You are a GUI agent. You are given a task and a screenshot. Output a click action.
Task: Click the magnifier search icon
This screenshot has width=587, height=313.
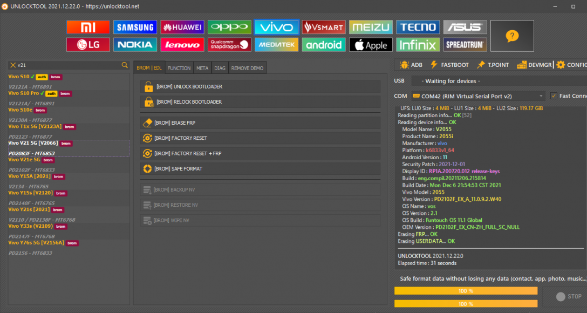coord(125,65)
